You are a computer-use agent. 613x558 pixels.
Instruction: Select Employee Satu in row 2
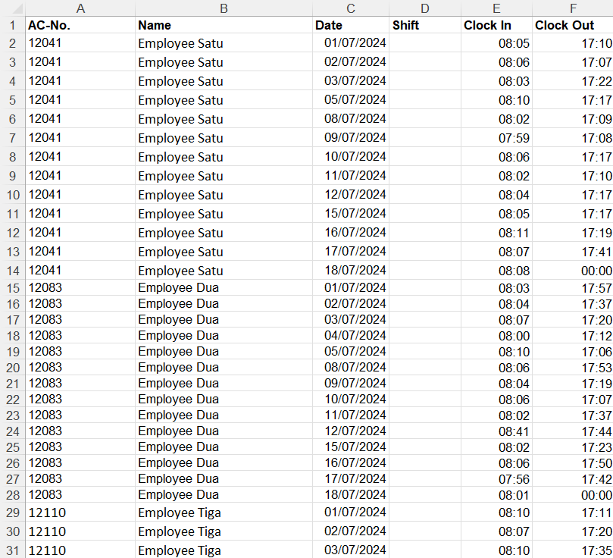224,42
